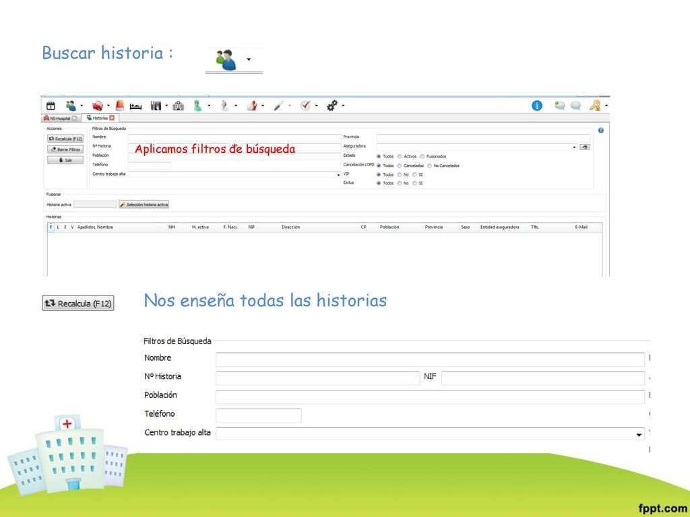Open the red folder toolbar icon
Viewport: 690px width, 517px height.
point(97,106)
